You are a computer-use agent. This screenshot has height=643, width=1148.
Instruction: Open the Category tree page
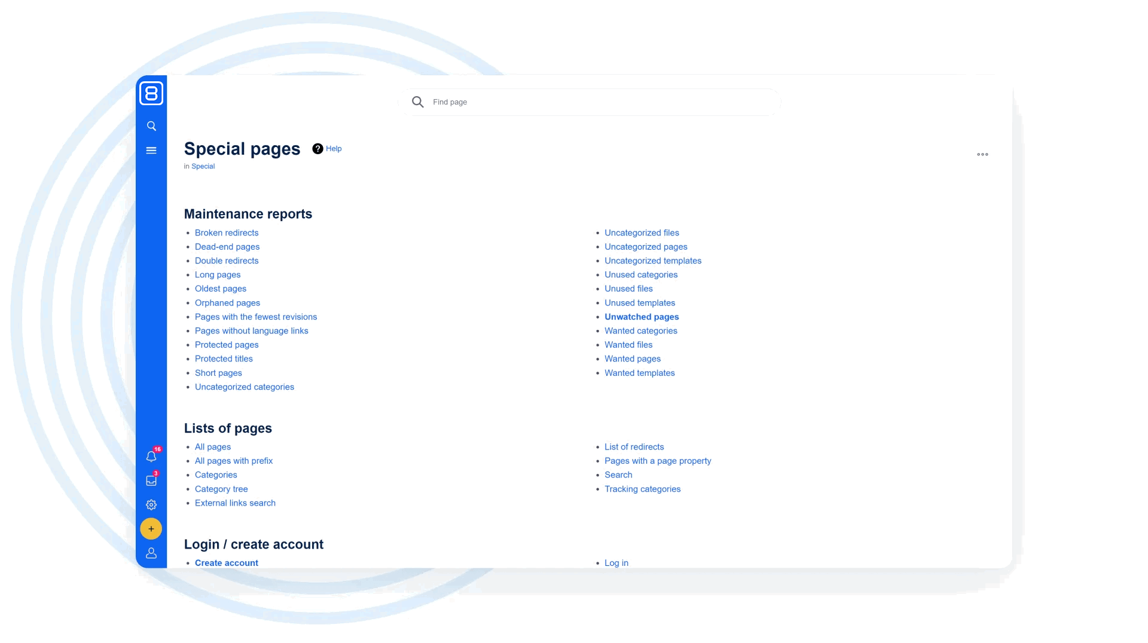(221, 489)
